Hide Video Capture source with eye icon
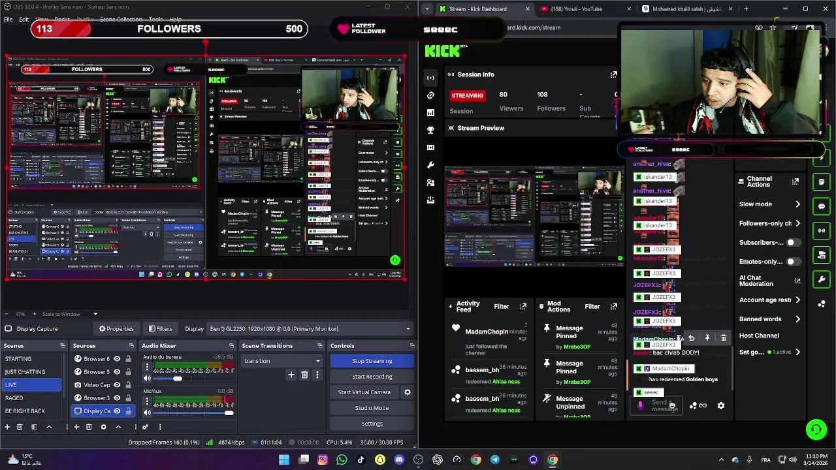 tap(118, 384)
